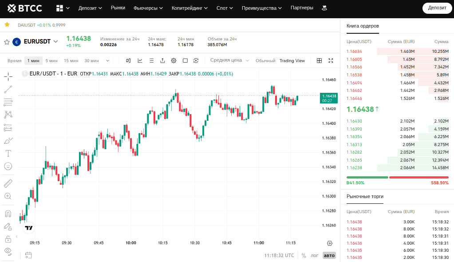The height and width of the screenshot is (262, 454).
Task: Select the 30 мин timeframe
Action: [91, 60]
